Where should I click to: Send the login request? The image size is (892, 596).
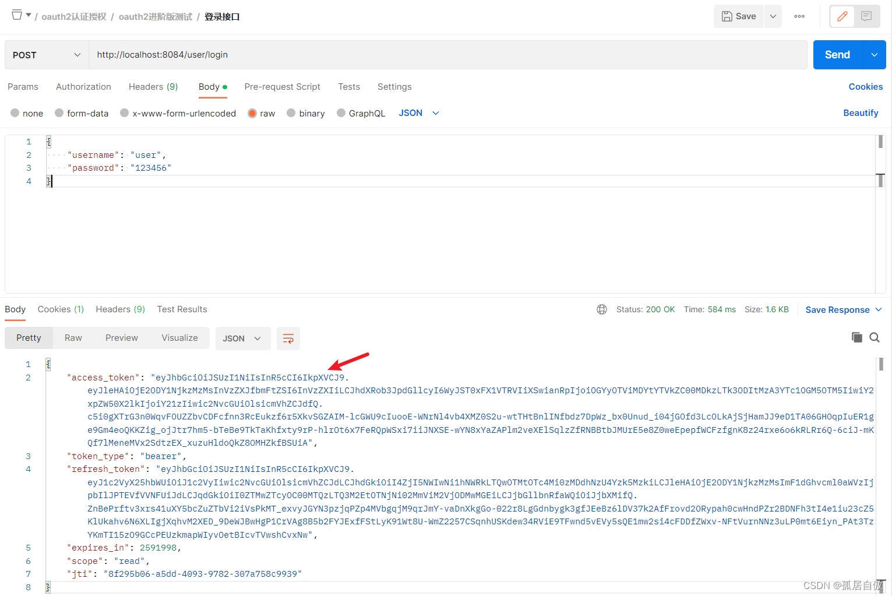click(x=837, y=55)
